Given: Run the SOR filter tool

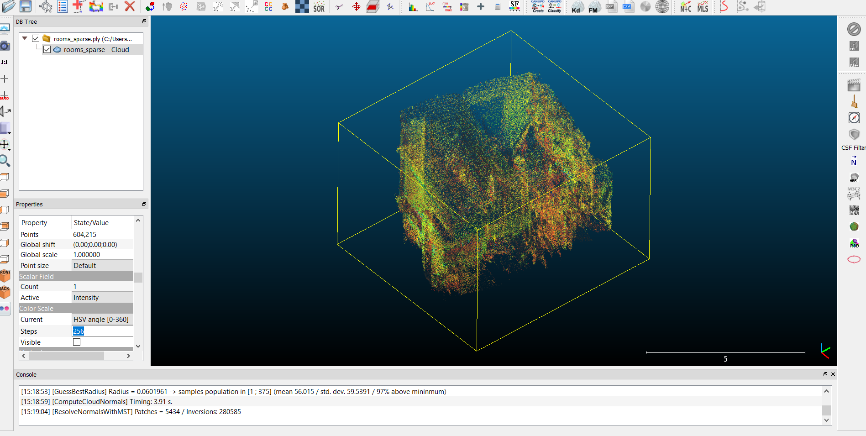Looking at the screenshot, I should (319, 6).
